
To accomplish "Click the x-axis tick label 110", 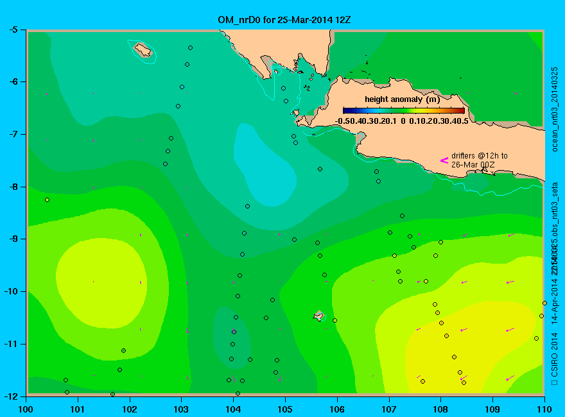I will point(544,409).
